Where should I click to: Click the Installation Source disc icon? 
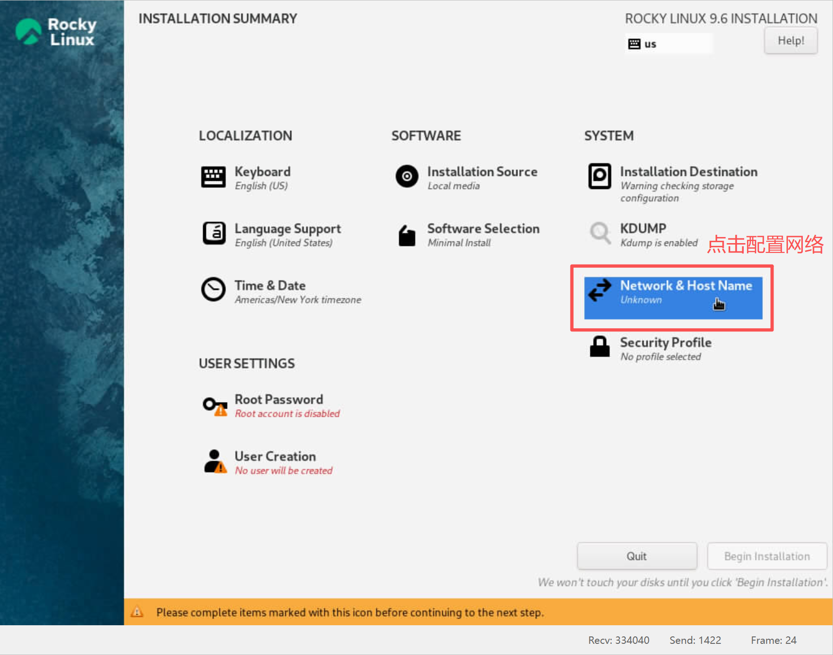click(x=407, y=177)
